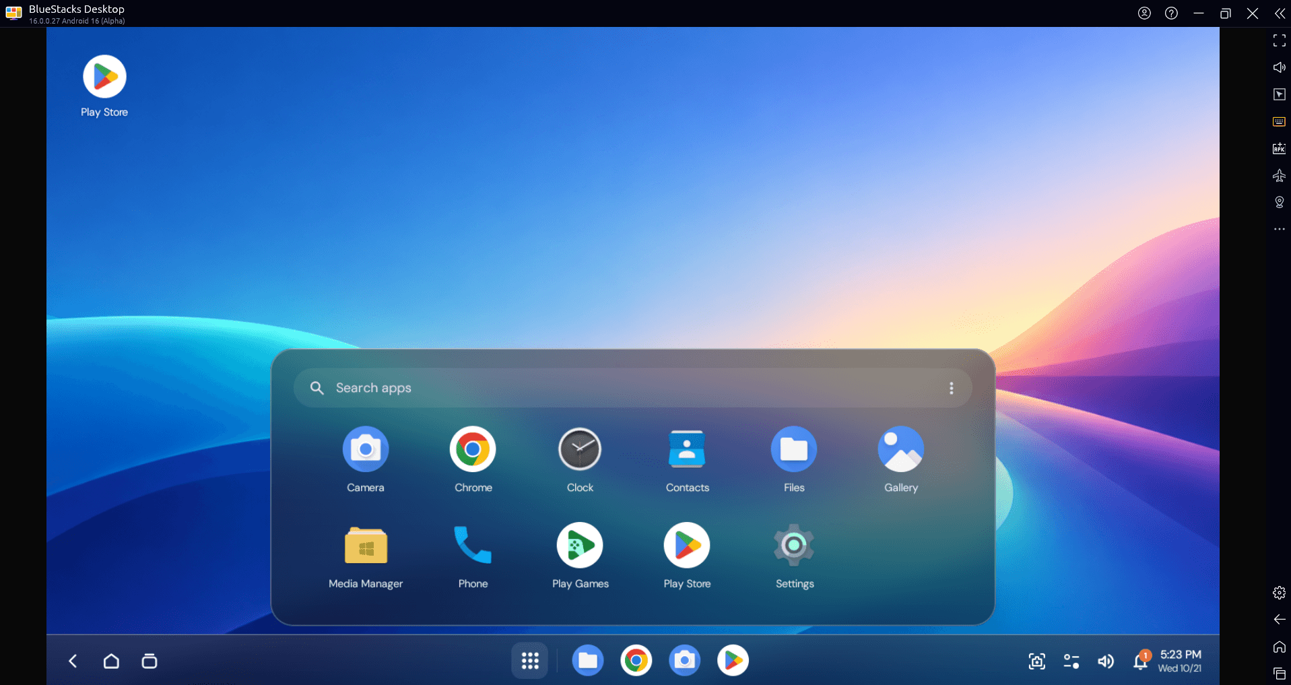Open the BlueStacks help question mark
Viewport: 1291px width, 685px height.
tap(1171, 13)
